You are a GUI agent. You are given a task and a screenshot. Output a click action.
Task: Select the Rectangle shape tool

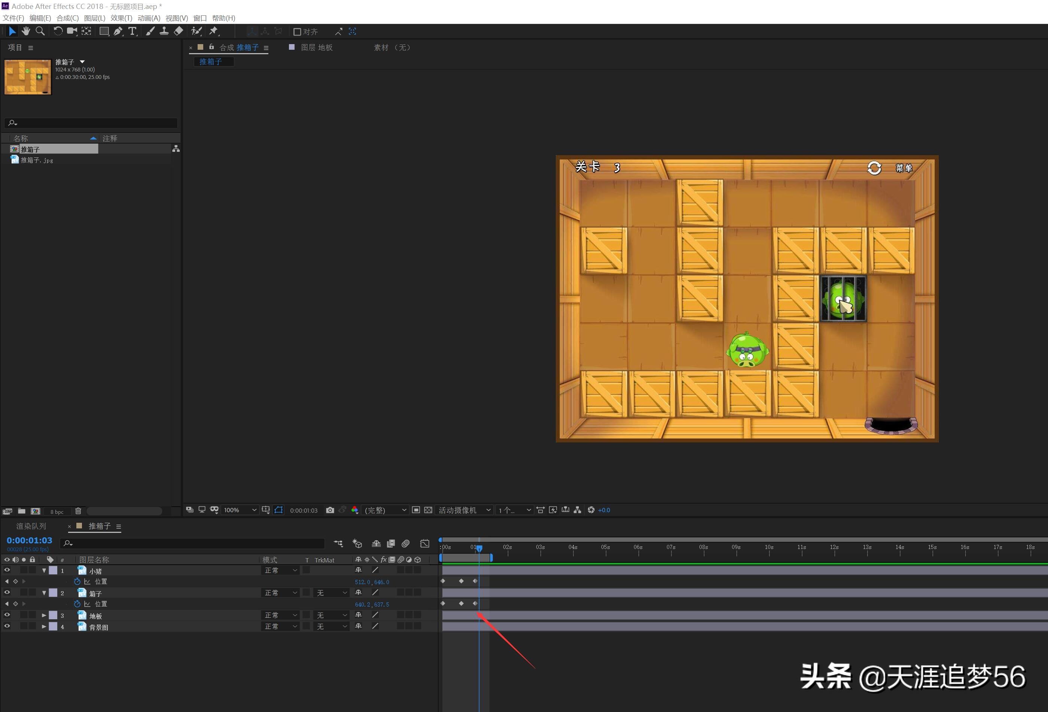[x=104, y=31]
